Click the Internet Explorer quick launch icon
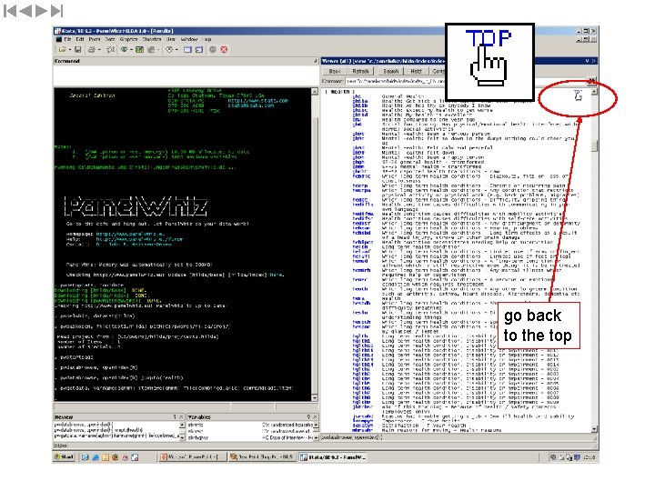Screen dimensions: 655x491 [96, 457]
